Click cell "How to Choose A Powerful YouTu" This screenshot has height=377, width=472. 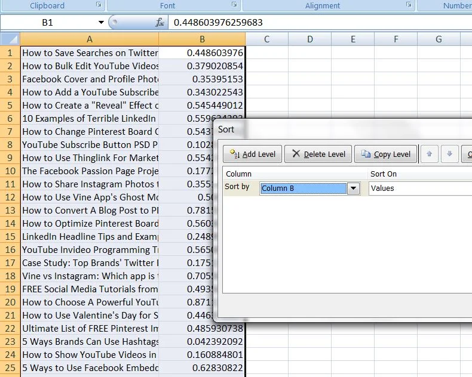[x=90, y=302]
